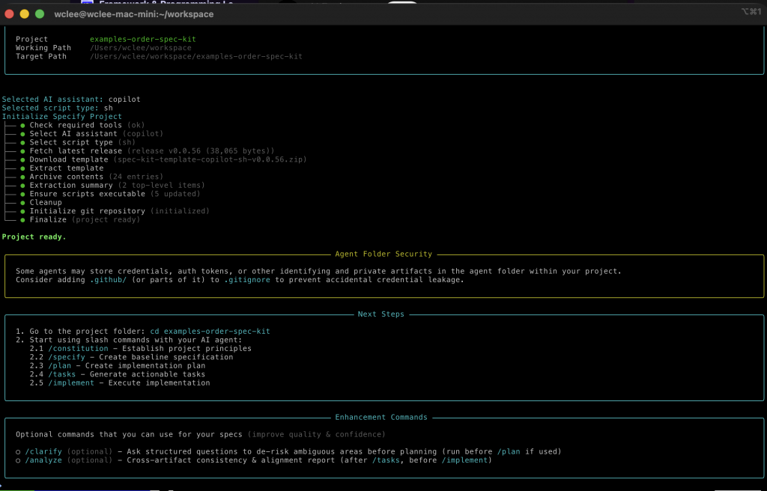This screenshot has width=767, height=491.
Task: Click the /constitution slash command
Action: coord(78,349)
